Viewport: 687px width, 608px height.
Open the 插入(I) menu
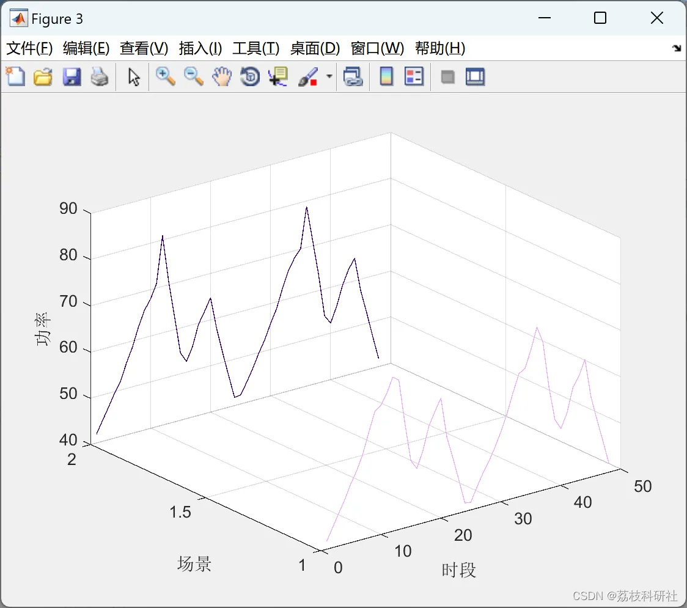pos(200,48)
